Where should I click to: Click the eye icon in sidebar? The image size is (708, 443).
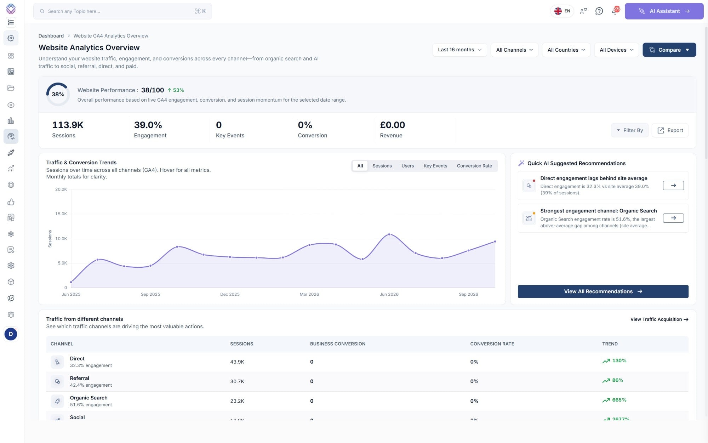pos(11,105)
